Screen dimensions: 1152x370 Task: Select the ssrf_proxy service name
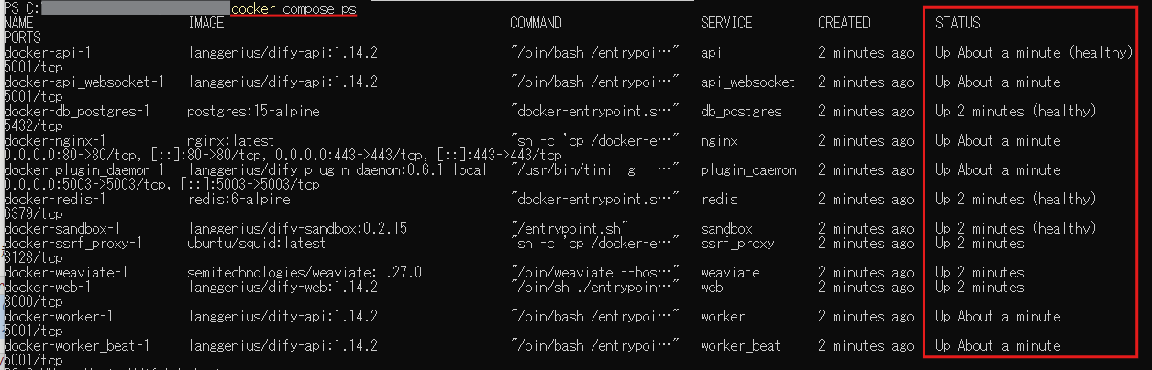pos(737,243)
